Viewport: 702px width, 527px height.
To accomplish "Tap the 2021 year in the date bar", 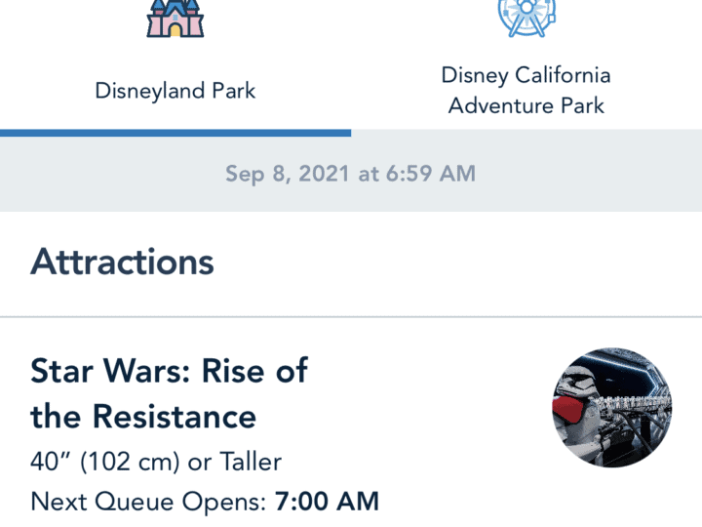I will tap(324, 174).
